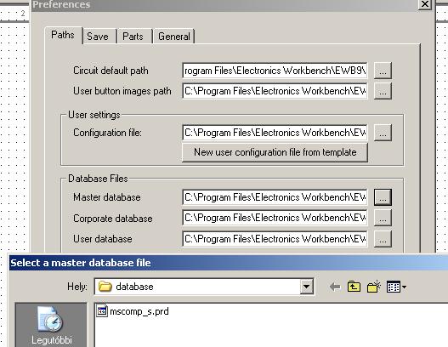Click New user configuration file from template
Image resolution: width=448 pixels, height=347 pixels.
[x=275, y=152]
